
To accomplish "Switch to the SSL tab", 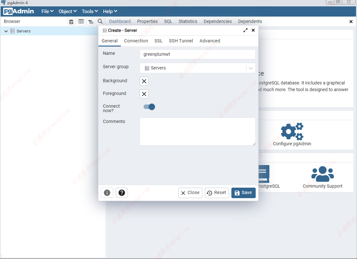I will (x=158, y=41).
